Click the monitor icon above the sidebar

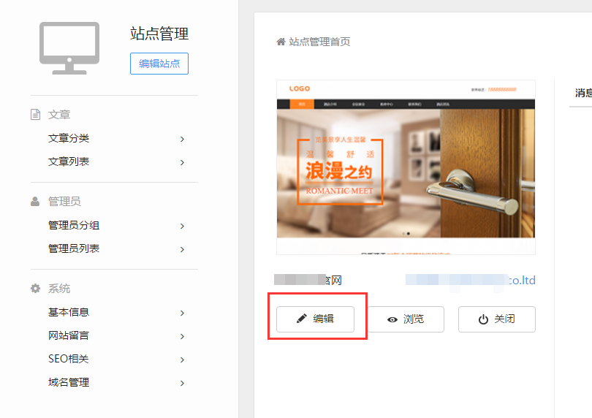(69, 48)
